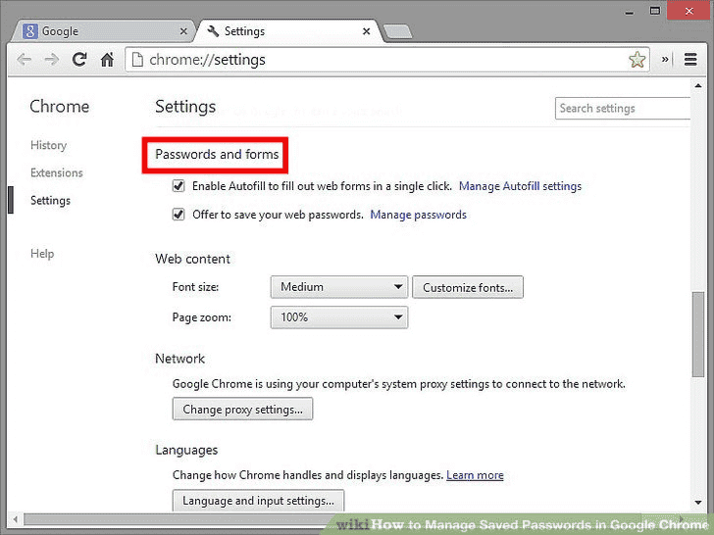Open the Chrome hamburger menu
714x535 pixels.
coord(690,59)
